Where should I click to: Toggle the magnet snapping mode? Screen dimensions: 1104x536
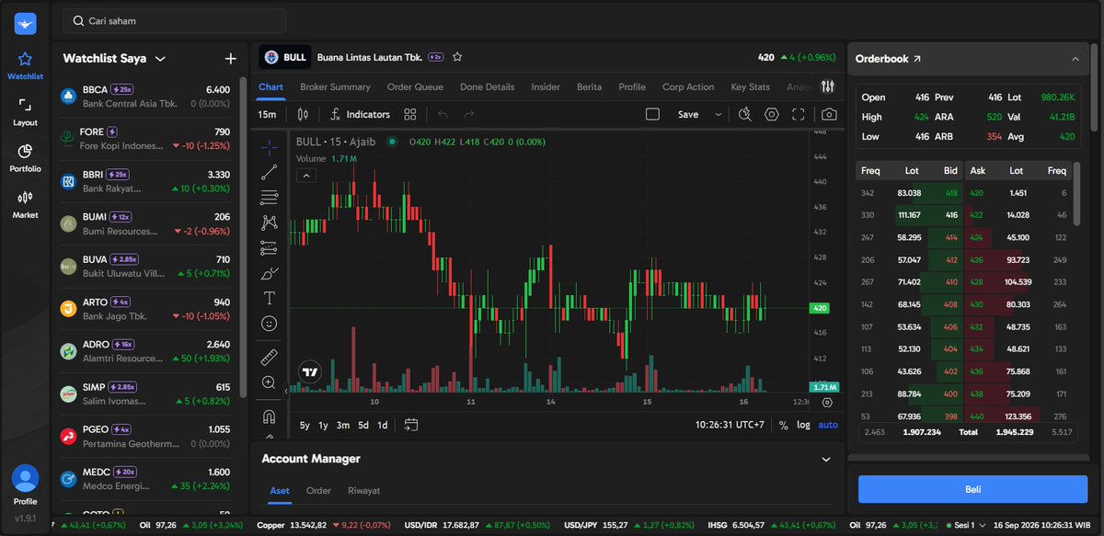(x=269, y=416)
